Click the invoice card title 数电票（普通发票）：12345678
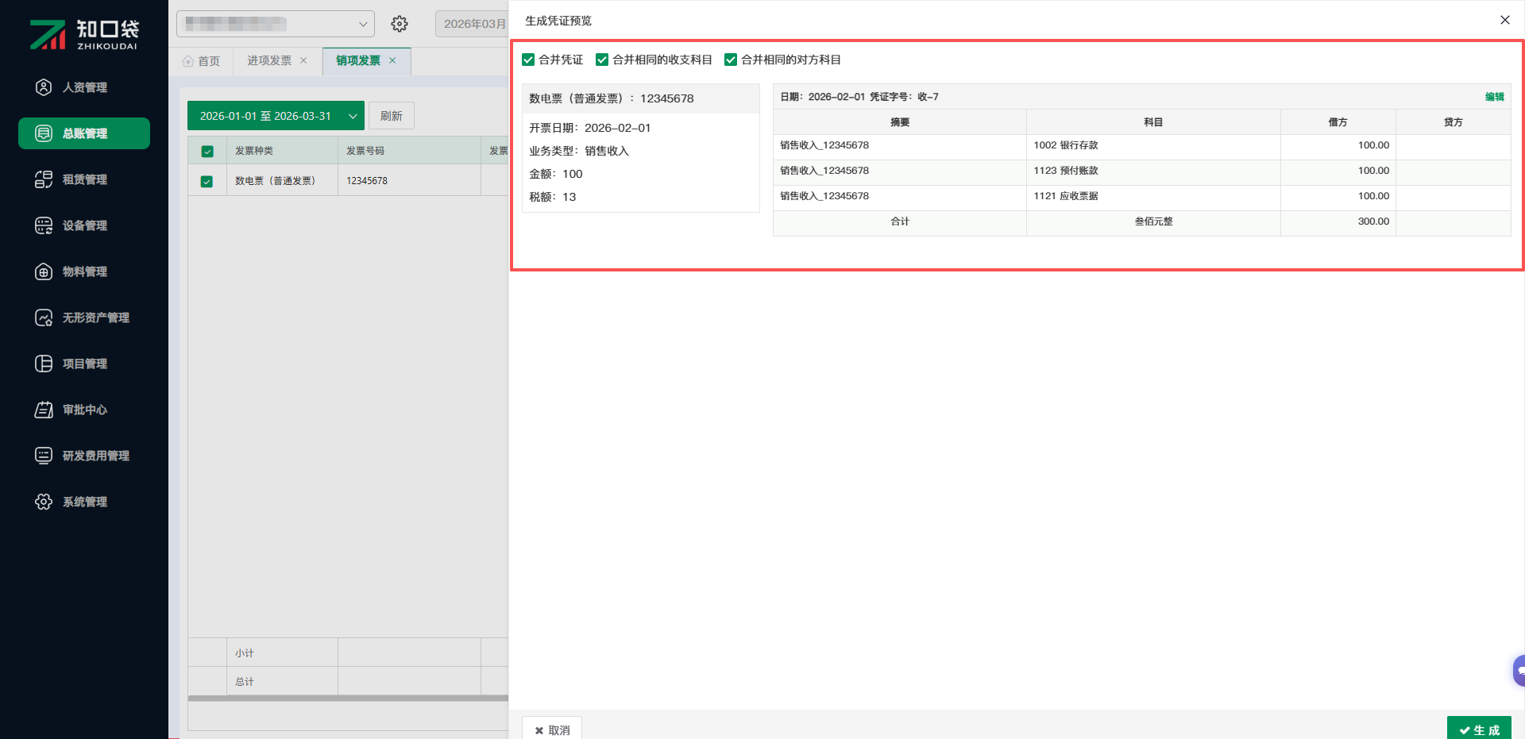Screen dimensions: 1525x739 tap(612, 98)
